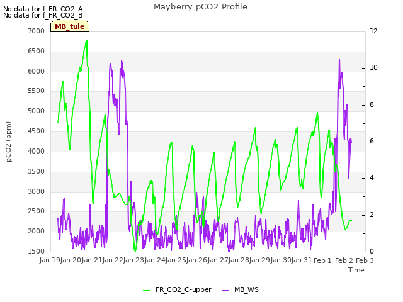Image resolution: width=403 pixels, height=302 pixels.
Task: Click the MB_tule label box
Action: 70,26
